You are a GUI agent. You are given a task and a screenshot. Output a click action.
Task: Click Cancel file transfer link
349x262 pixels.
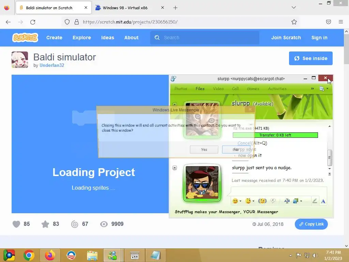pyautogui.click(x=244, y=143)
